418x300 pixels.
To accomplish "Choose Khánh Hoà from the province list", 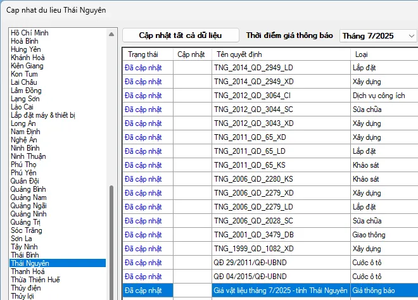I will [x=28, y=58].
